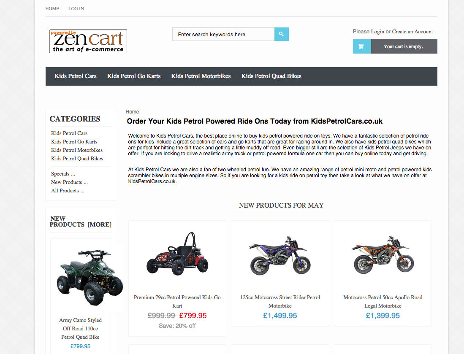The width and height of the screenshot is (464, 354).
Task: Open Specials in the categories sidebar
Action: click(x=63, y=174)
